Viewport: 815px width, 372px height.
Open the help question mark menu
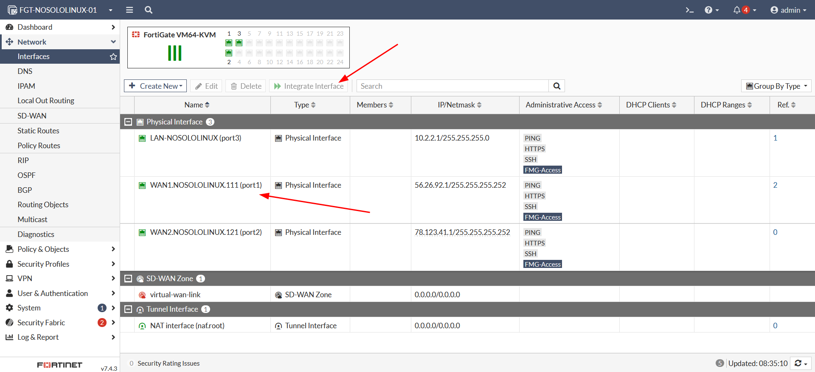711,10
